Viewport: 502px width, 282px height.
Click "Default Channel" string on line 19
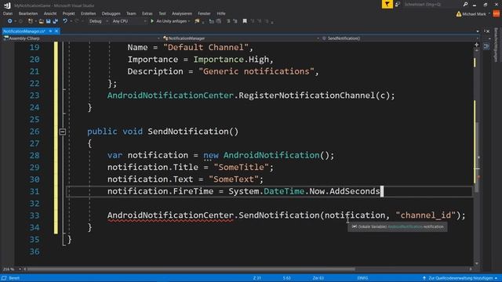coord(206,47)
